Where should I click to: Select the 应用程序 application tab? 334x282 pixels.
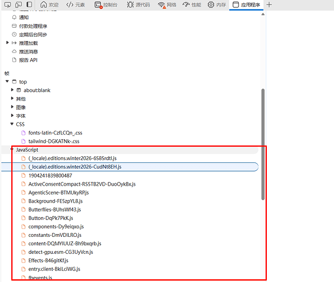246,5
